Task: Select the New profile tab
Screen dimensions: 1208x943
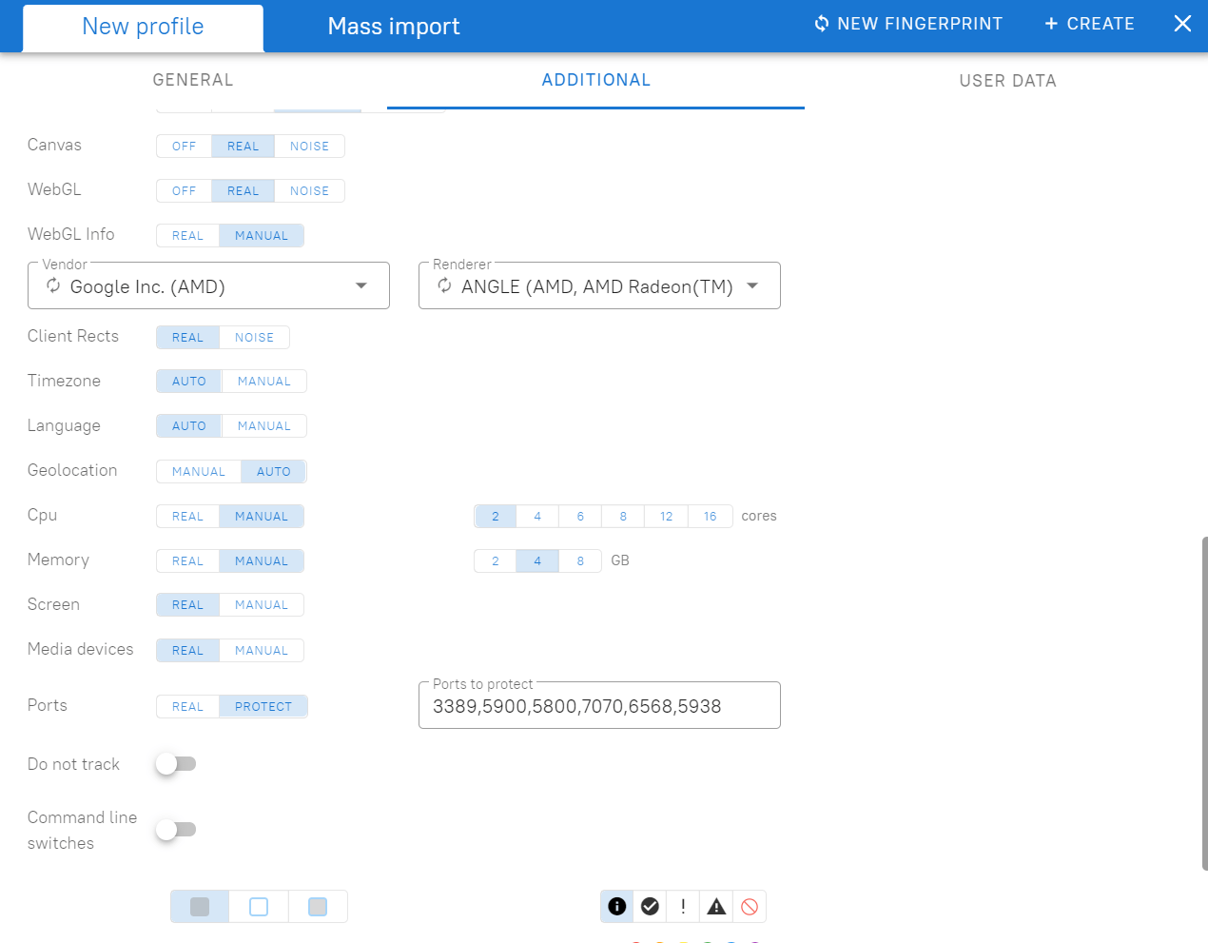Action: [143, 27]
